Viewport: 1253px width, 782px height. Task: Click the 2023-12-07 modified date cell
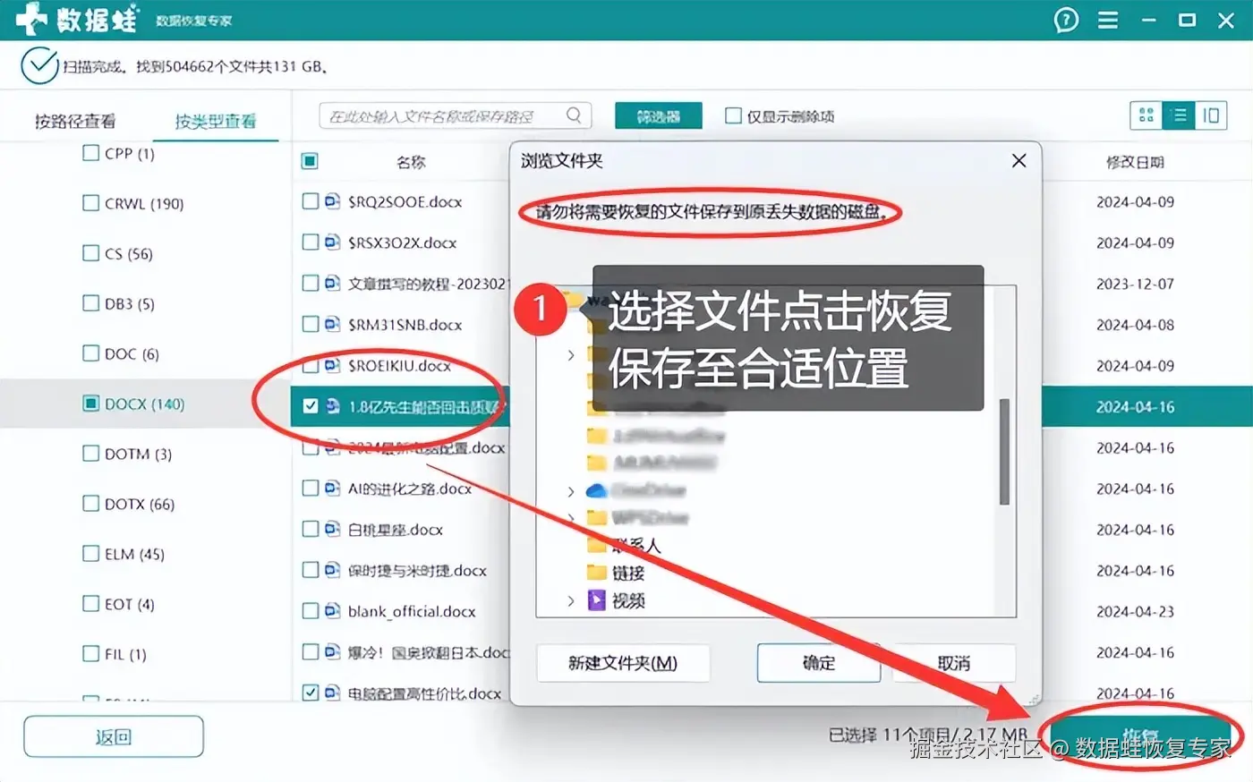pos(1135,284)
